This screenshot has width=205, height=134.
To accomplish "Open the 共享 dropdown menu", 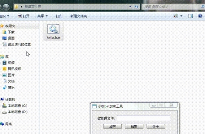I will click(43, 16).
